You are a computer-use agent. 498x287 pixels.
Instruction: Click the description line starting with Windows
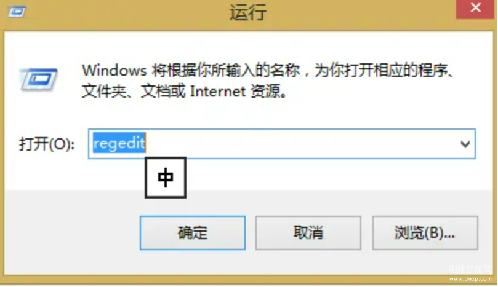coord(267,71)
